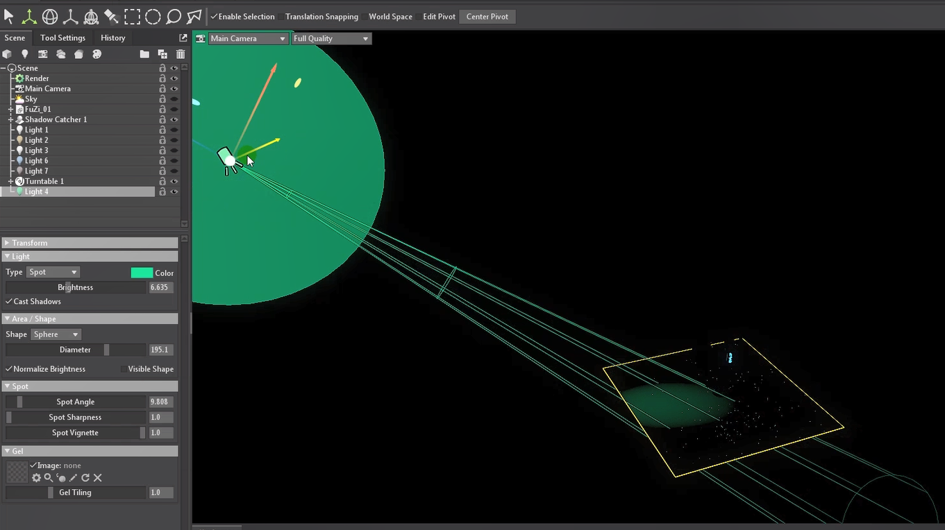
Task: Click the gel image reload icon
Action: click(x=85, y=478)
